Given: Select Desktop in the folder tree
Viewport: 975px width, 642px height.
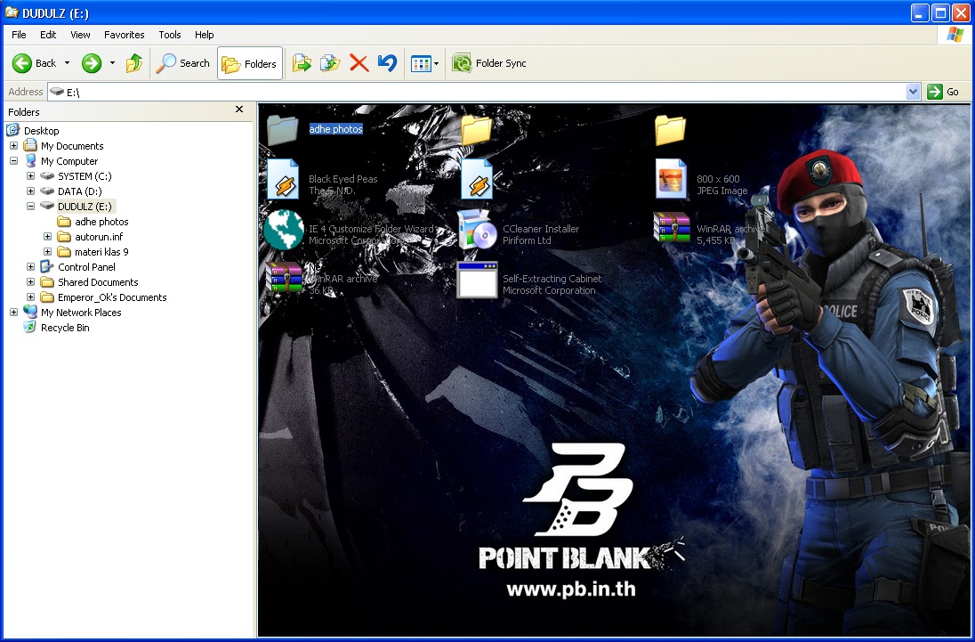Looking at the screenshot, I should point(41,131).
